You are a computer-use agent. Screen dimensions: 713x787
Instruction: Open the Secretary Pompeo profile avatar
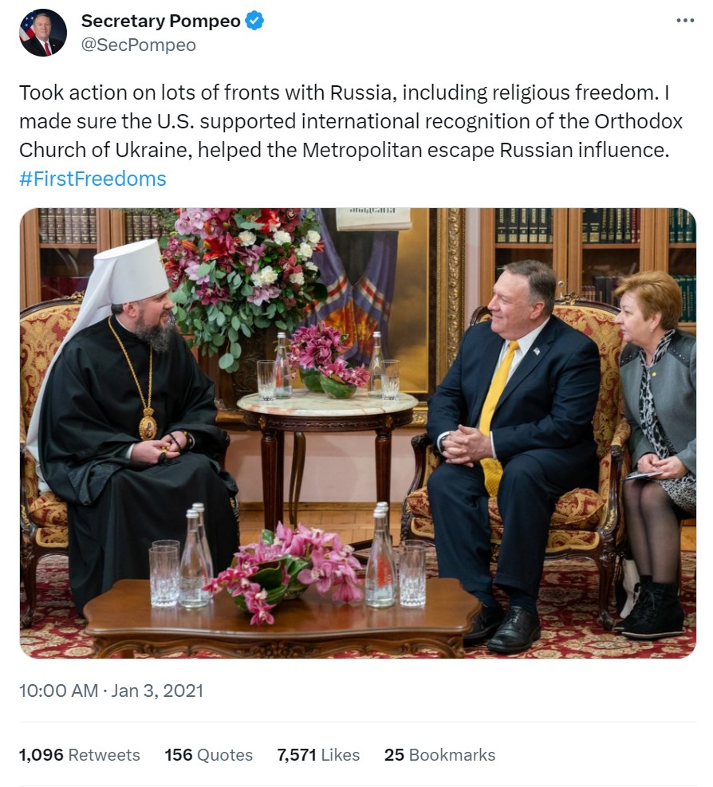point(43,33)
